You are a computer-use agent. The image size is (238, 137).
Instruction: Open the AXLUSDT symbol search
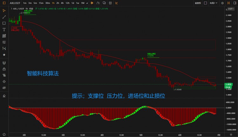[x=15, y=3]
